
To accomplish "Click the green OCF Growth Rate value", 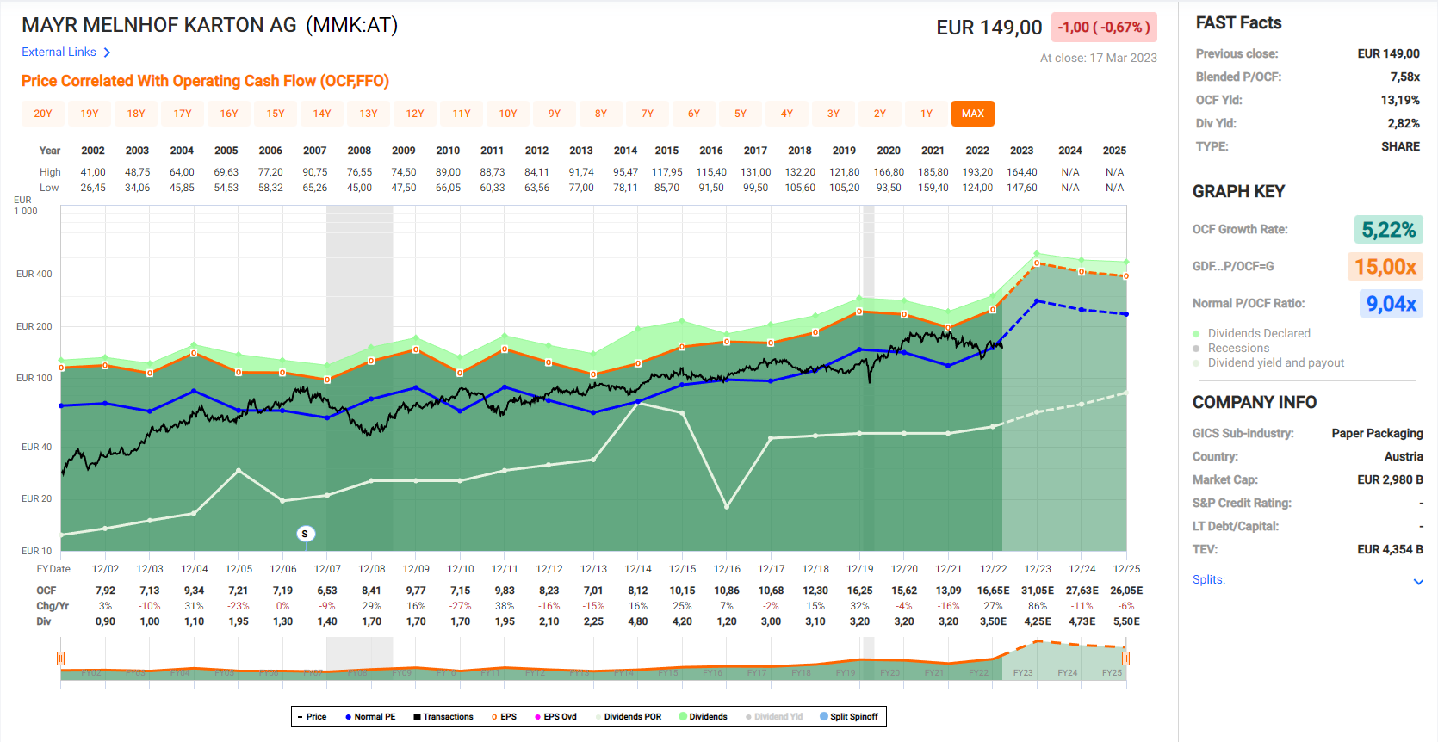I will [1388, 230].
